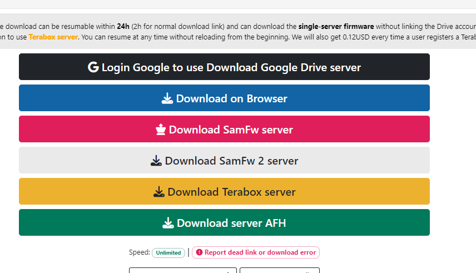Click the red exclamation icon beside Report dead link
The width and height of the screenshot is (476, 273).
click(x=199, y=252)
